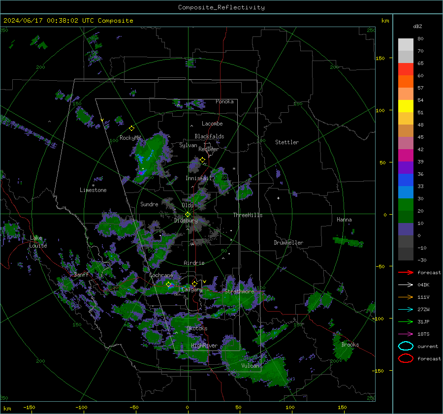The width and height of the screenshot is (443, 414).
Task: Select the yellow diamond marker above Calgary label
Action: [194, 284]
